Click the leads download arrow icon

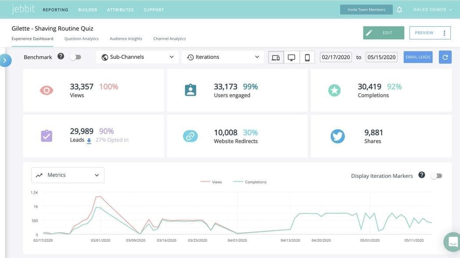[x=89, y=141]
